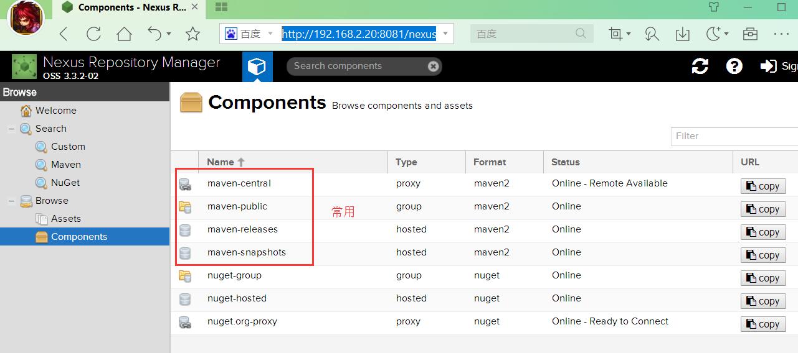This screenshot has width=798, height=353.
Task: Open the browser downloads icon
Action: pyautogui.click(x=682, y=34)
